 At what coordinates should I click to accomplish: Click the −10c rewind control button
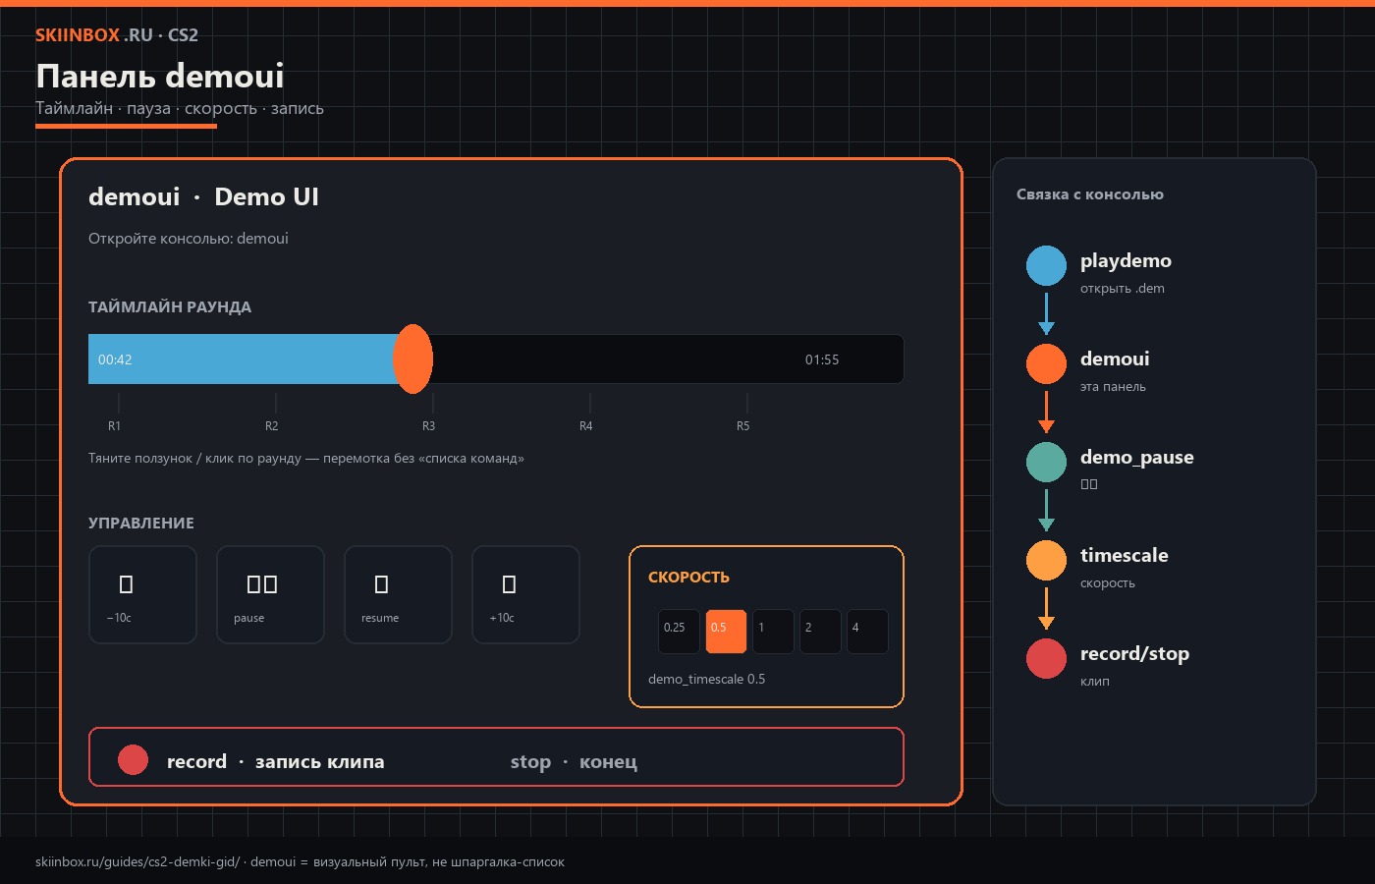pyautogui.click(x=142, y=594)
